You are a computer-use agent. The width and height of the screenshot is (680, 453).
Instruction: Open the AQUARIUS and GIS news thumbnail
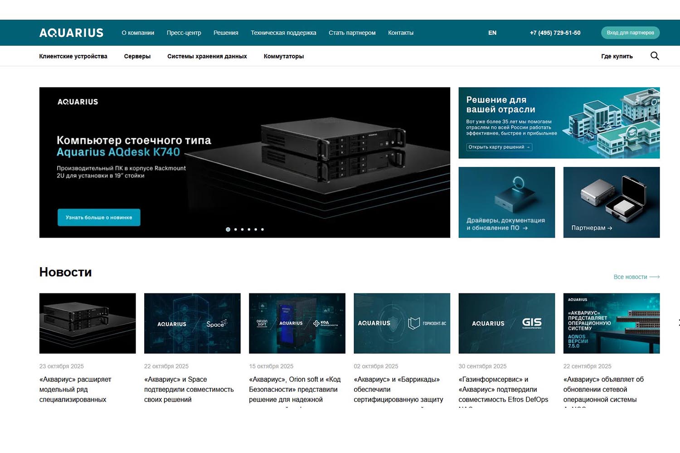506,323
